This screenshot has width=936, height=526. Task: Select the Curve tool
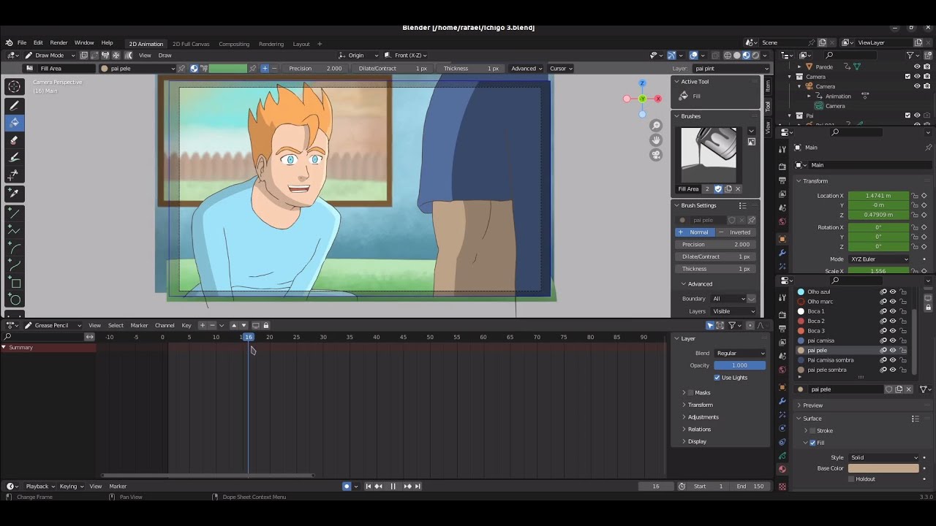coord(15,265)
